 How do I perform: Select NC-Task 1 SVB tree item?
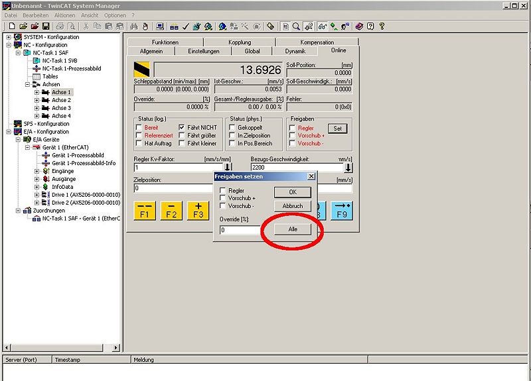coord(60,60)
